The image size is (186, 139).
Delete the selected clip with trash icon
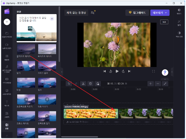tap(90, 84)
